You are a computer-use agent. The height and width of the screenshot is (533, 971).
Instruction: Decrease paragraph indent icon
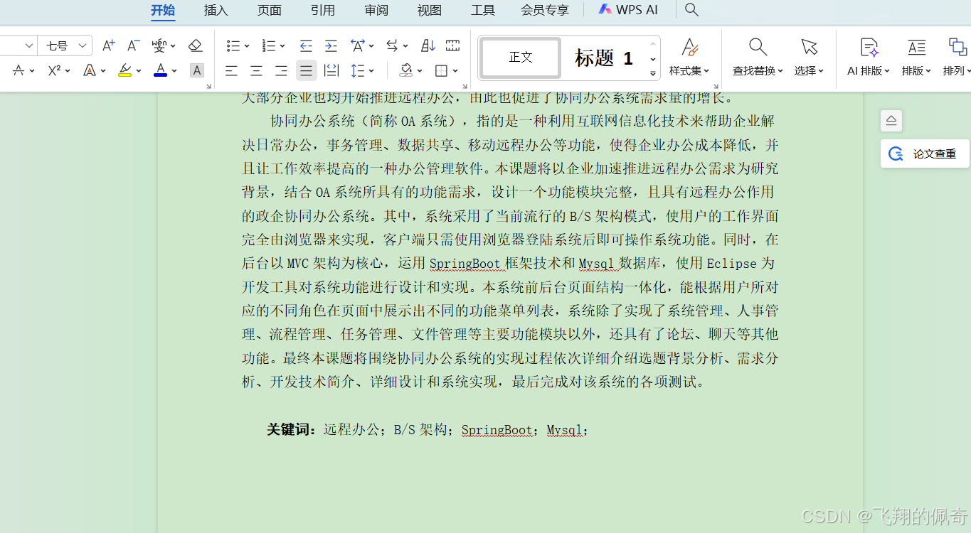pos(306,45)
